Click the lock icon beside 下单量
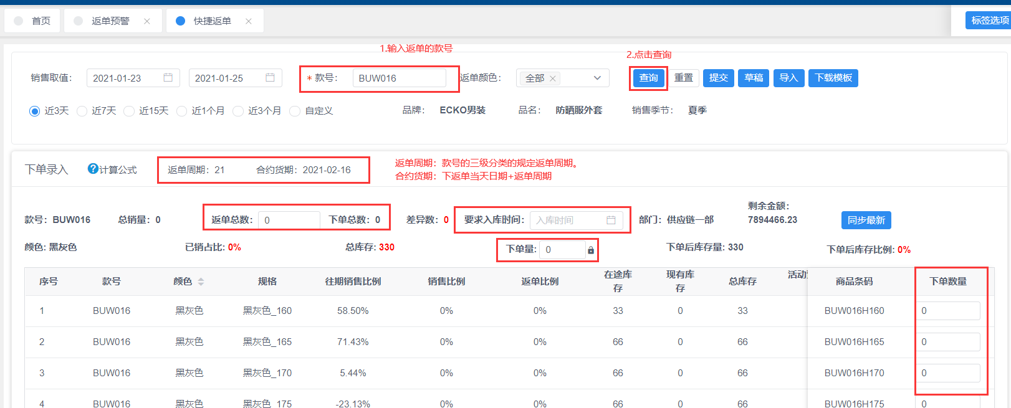 (x=590, y=250)
